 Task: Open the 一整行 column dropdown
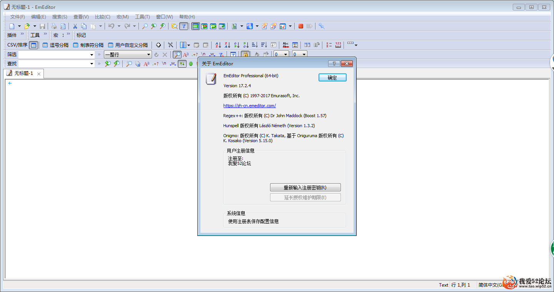point(149,55)
